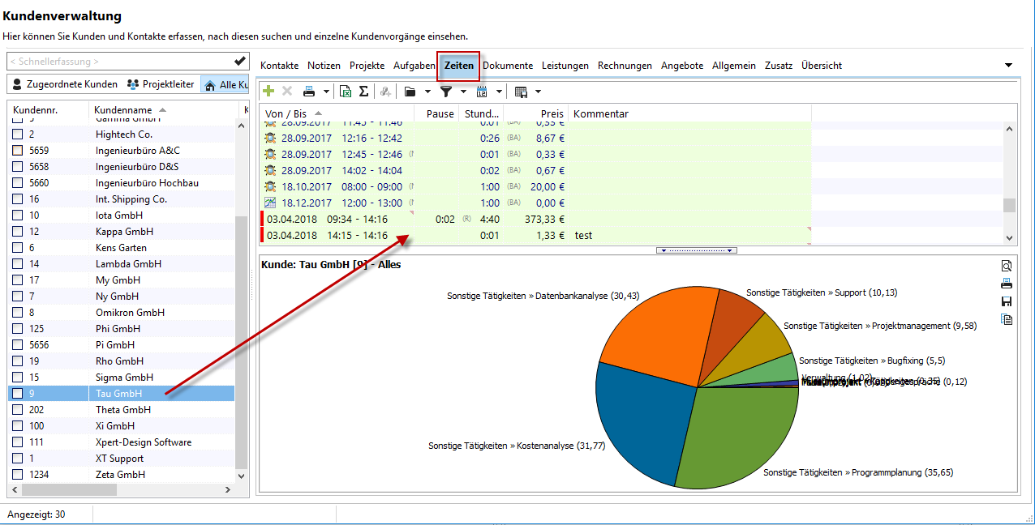Expand the table layout dropdown arrow
The height and width of the screenshot is (525, 1035).
(538, 92)
